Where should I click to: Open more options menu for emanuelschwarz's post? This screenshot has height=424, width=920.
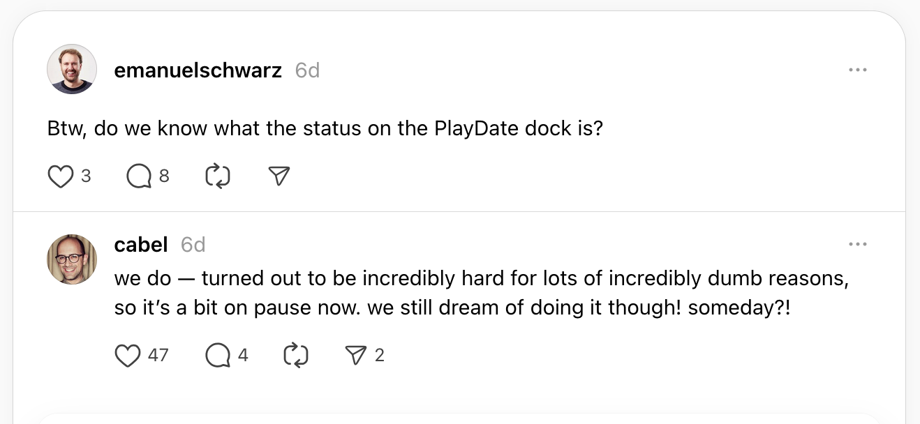[x=857, y=70]
